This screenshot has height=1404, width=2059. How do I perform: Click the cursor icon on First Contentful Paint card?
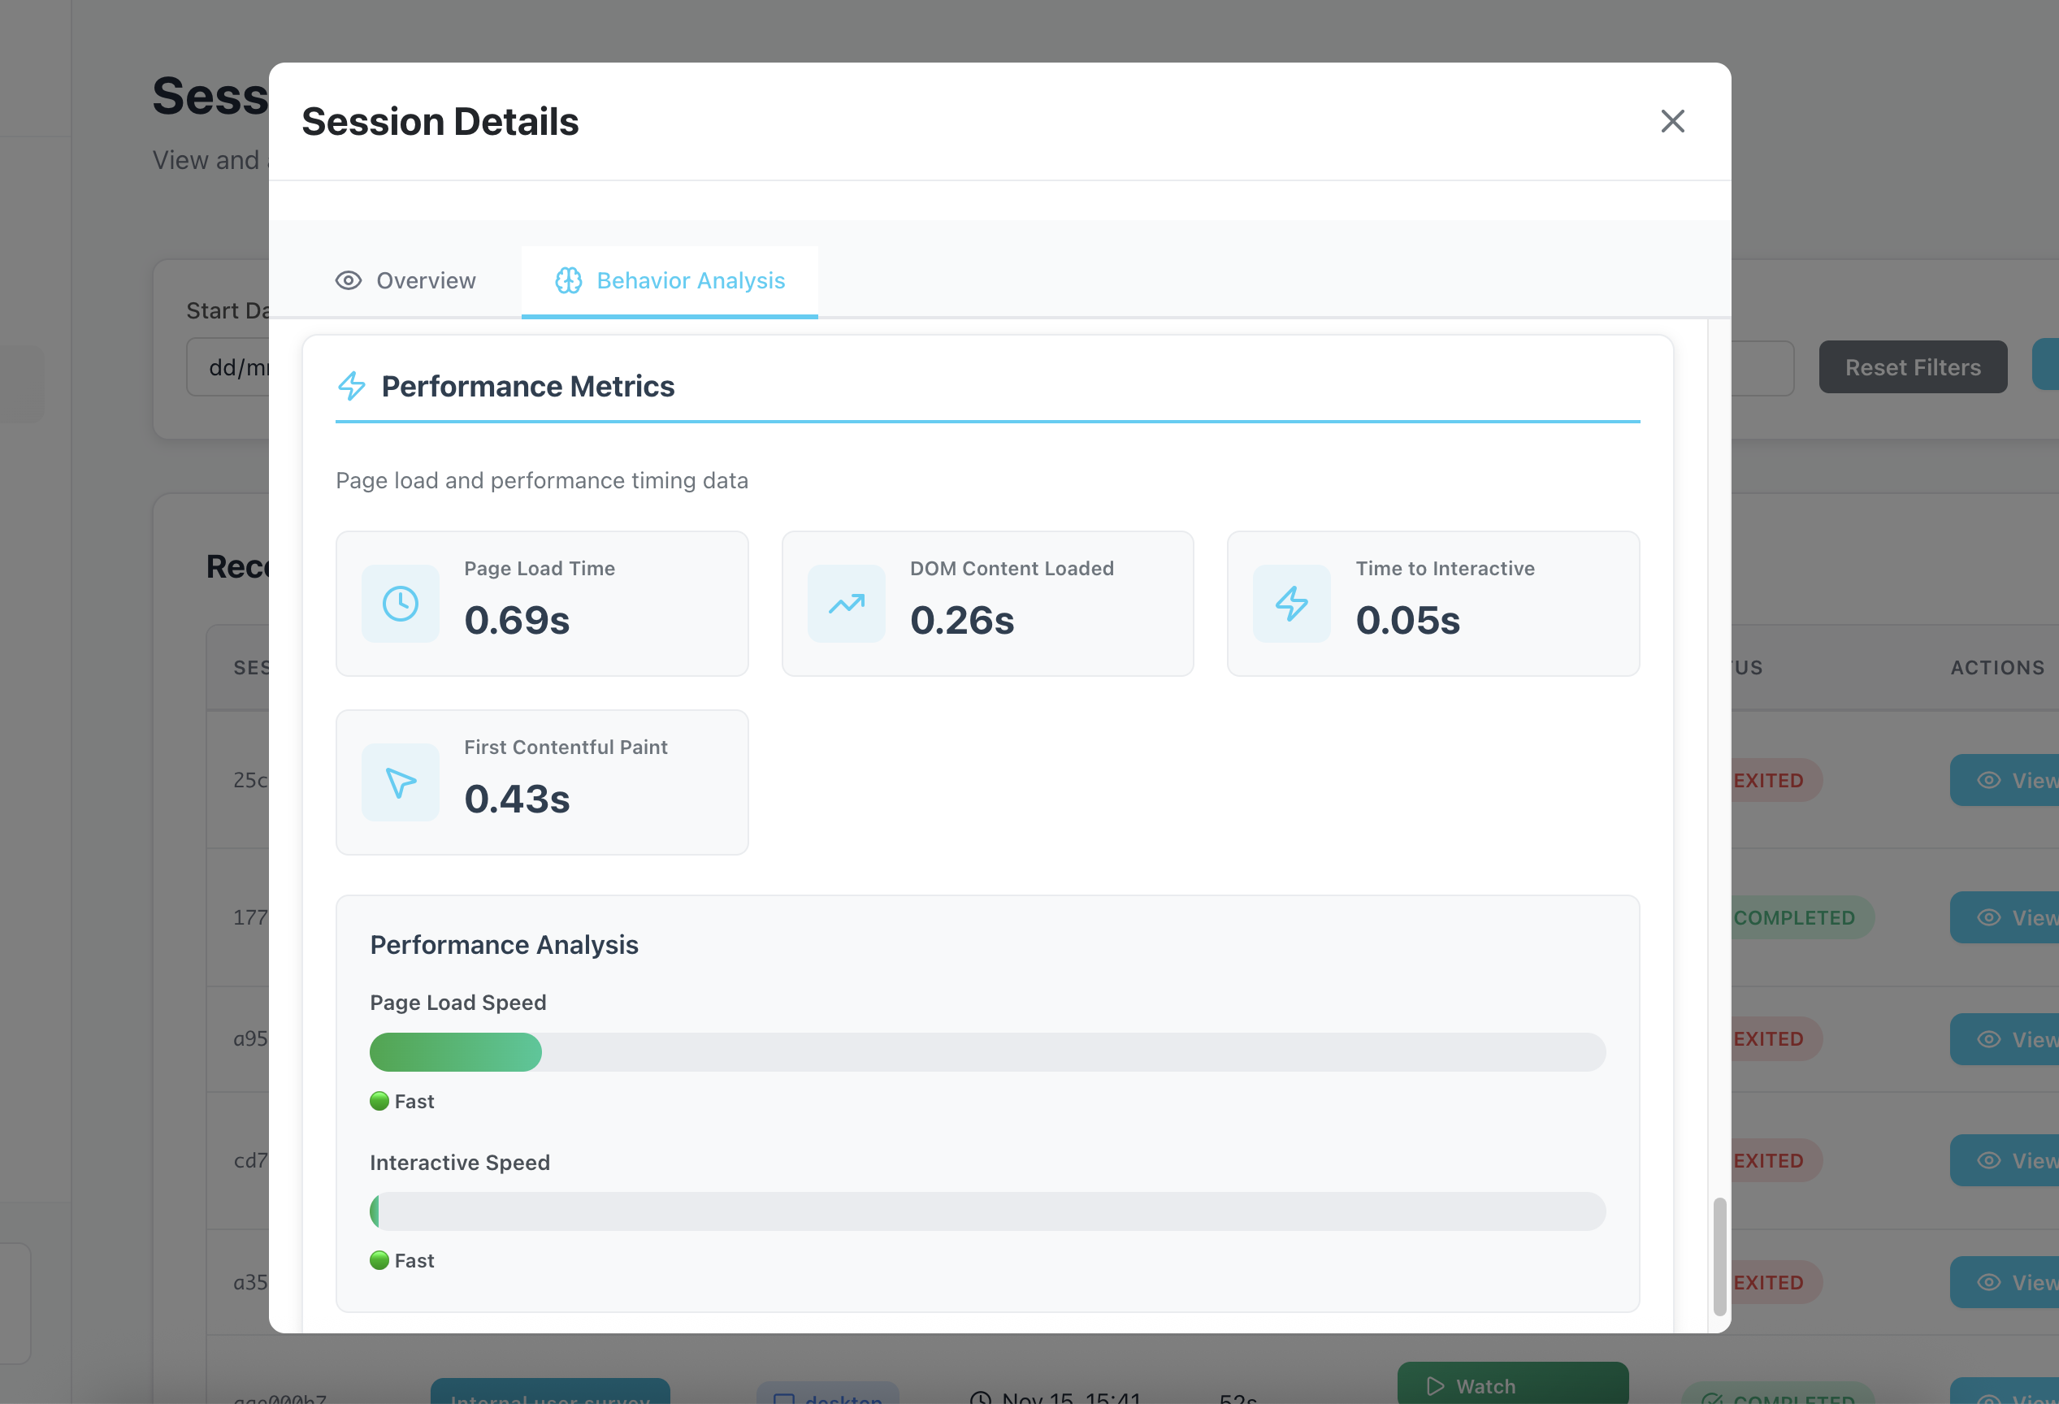coord(401,782)
